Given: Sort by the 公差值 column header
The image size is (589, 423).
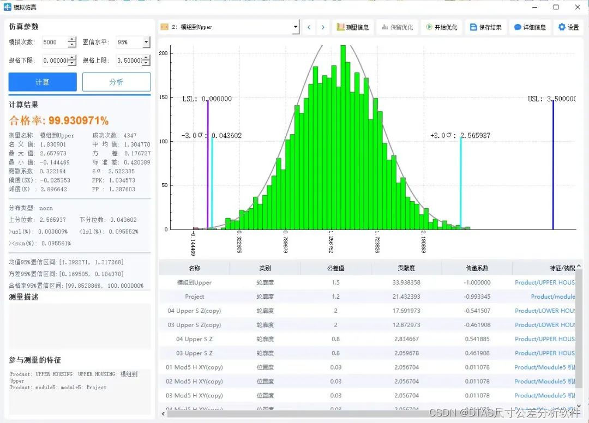Looking at the screenshot, I should pos(335,268).
